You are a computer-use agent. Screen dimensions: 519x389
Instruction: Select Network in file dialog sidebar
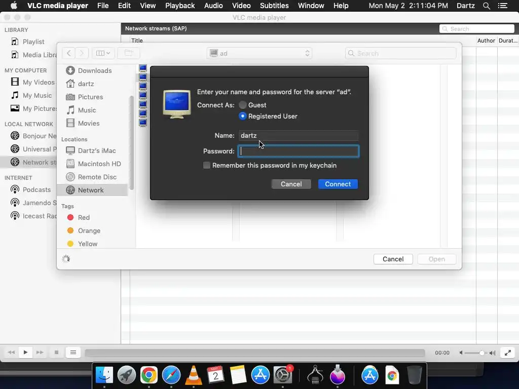(x=92, y=190)
